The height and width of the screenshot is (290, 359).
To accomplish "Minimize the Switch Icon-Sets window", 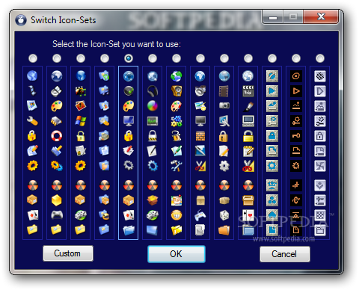I will click(273, 17).
